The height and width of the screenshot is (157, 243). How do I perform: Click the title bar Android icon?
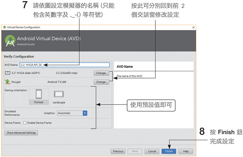(5, 27)
